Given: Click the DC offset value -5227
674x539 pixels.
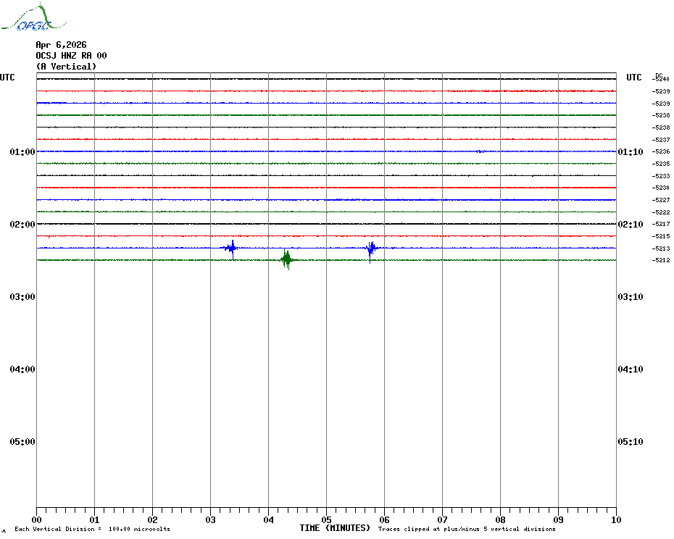Looking at the screenshot, I should point(661,200).
